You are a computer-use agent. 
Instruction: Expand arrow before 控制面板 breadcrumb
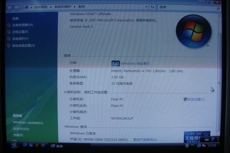coord(31,7)
